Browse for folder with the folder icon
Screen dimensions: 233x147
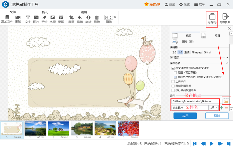(226, 102)
